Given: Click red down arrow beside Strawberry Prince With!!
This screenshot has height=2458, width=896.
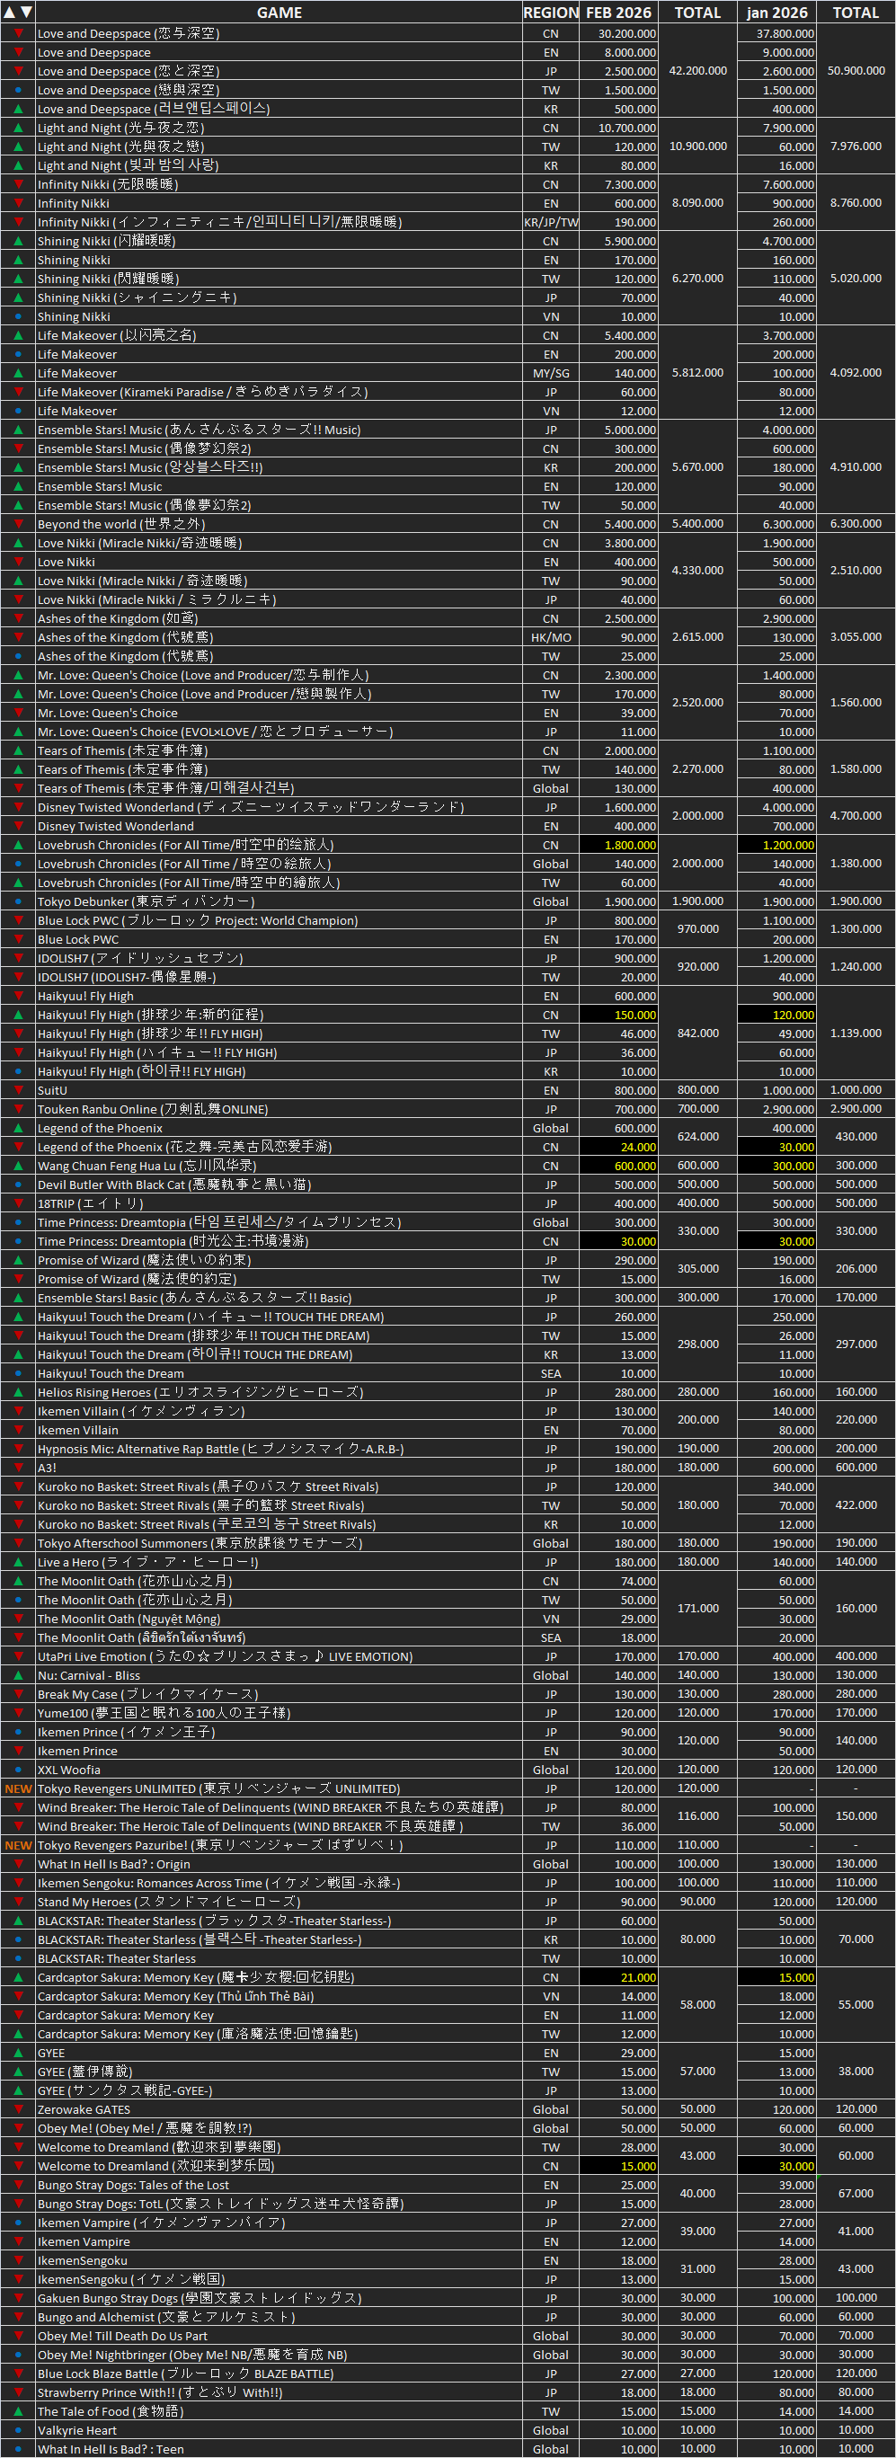Looking at the screenshot, I should pyautogui.click(x=18, y=2393).
